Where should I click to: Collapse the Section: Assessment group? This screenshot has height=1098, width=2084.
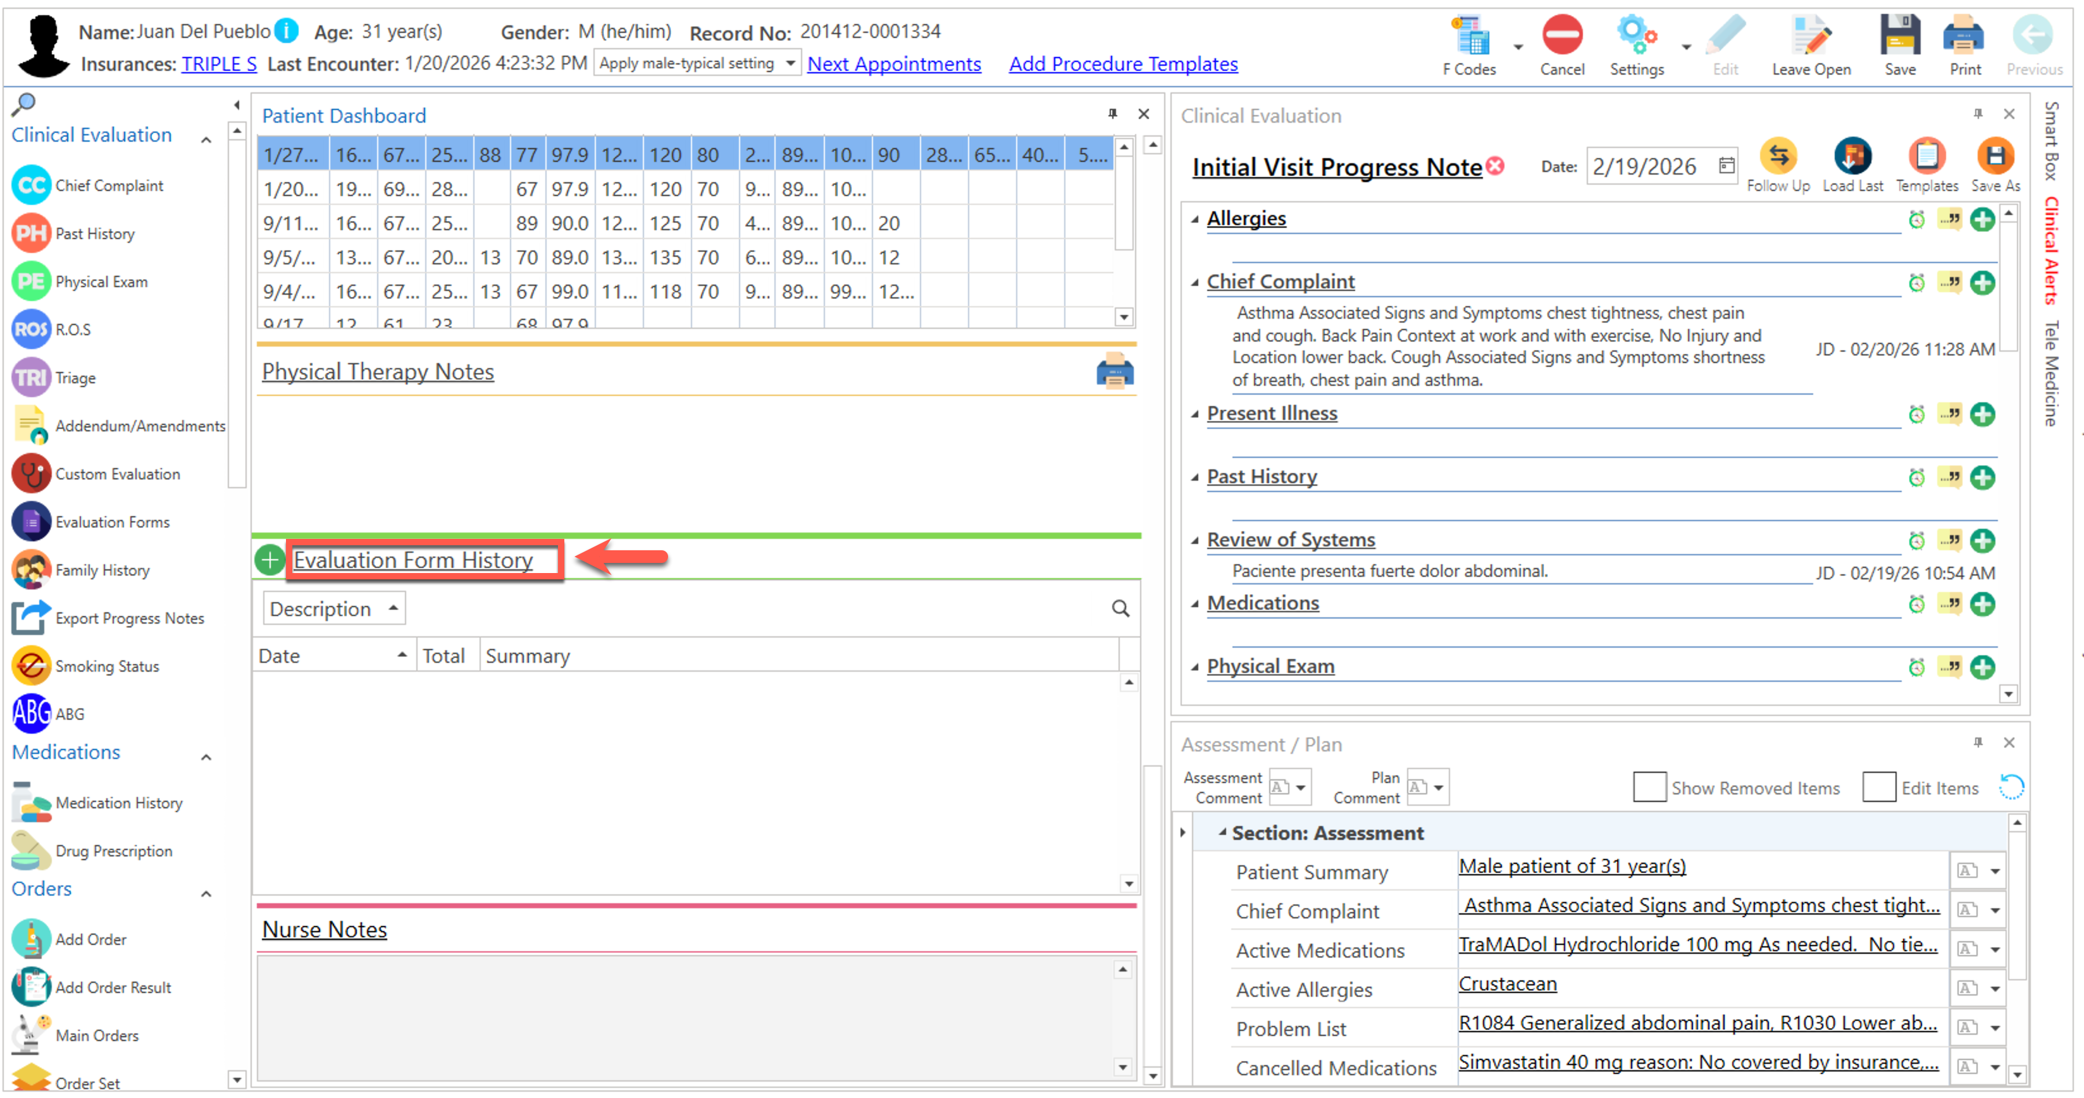(1222, 833)
